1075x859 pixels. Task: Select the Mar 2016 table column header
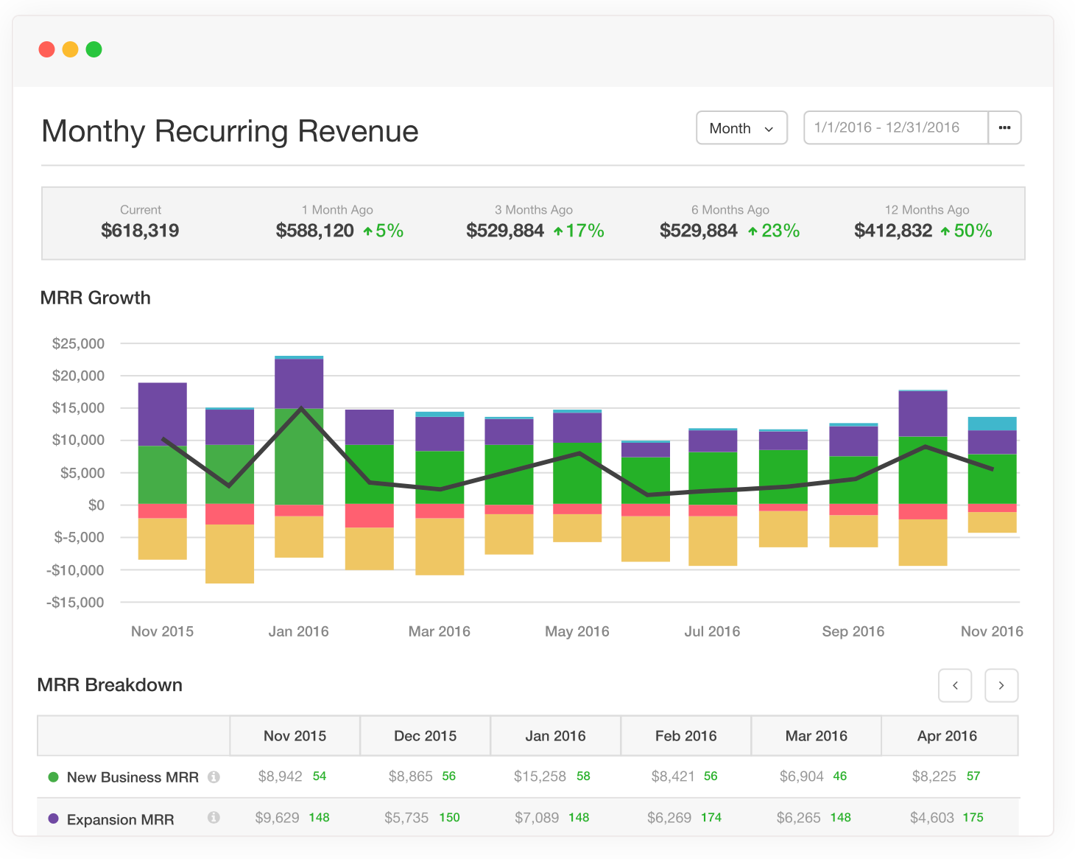click(x=817, y=736)
